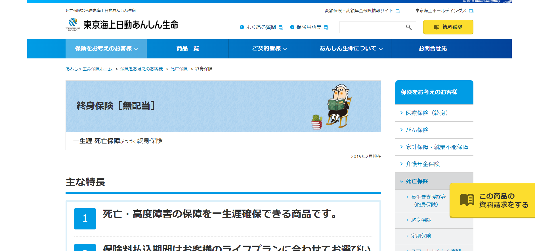
Task: Click chevron icon beside 家計保障・就業不能保障
Action: click(401, 147)
